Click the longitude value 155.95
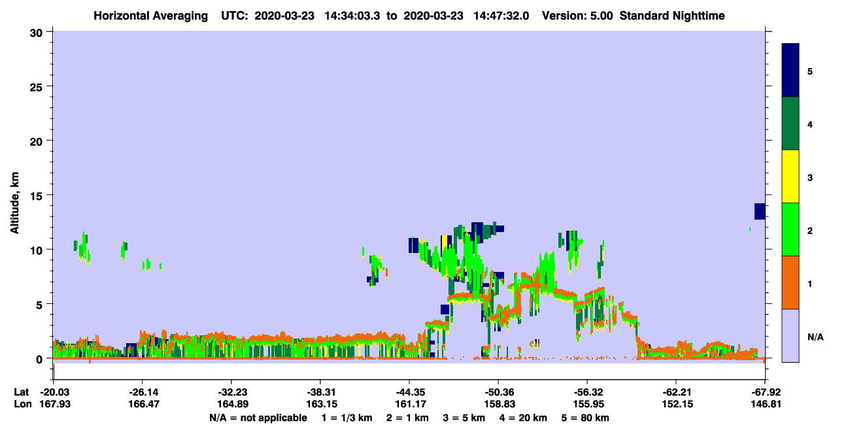The width and height of the screenshot is (850, 436). 587,405
